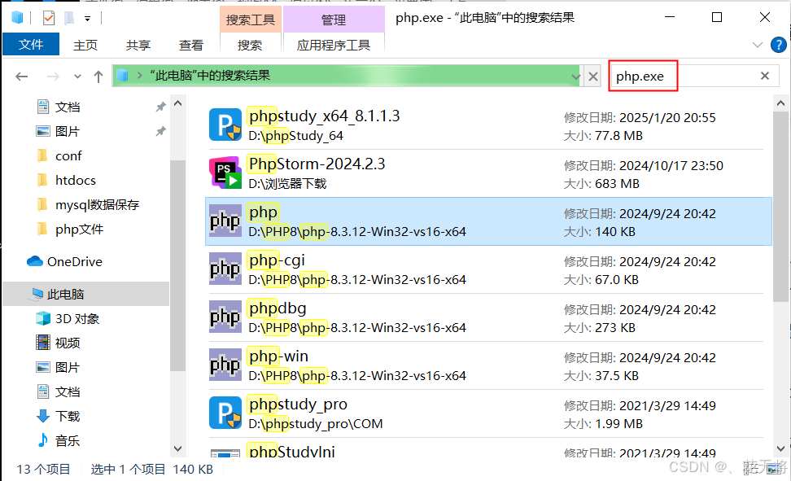Open 文档 folder under 此电脑
This screenshot has width=791, height=481.
point(58,391)
